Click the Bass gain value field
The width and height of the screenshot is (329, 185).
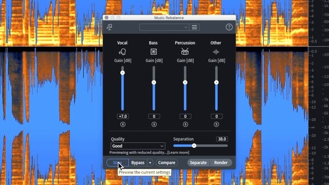[154, 117]
